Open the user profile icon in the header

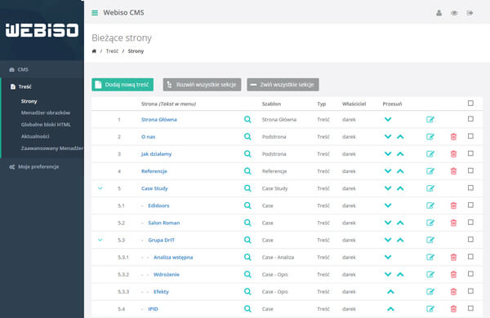439,13
